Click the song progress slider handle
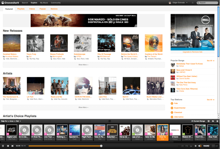220x149 pixels. [x=101, y=146]
